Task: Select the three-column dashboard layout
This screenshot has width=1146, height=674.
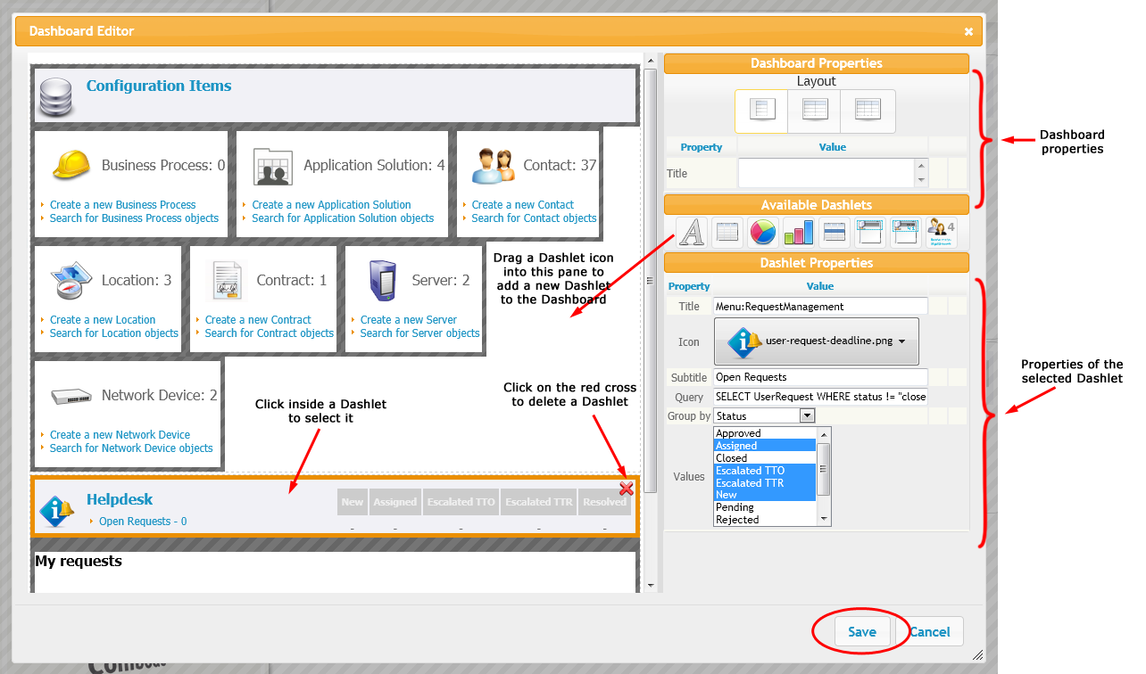Action: [868, 111]
